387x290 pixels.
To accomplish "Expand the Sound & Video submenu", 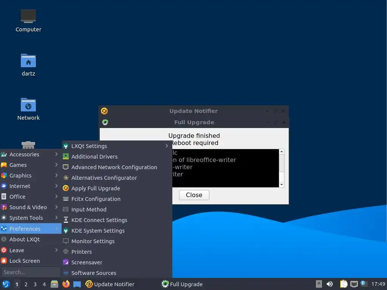I will coord(31,207).
